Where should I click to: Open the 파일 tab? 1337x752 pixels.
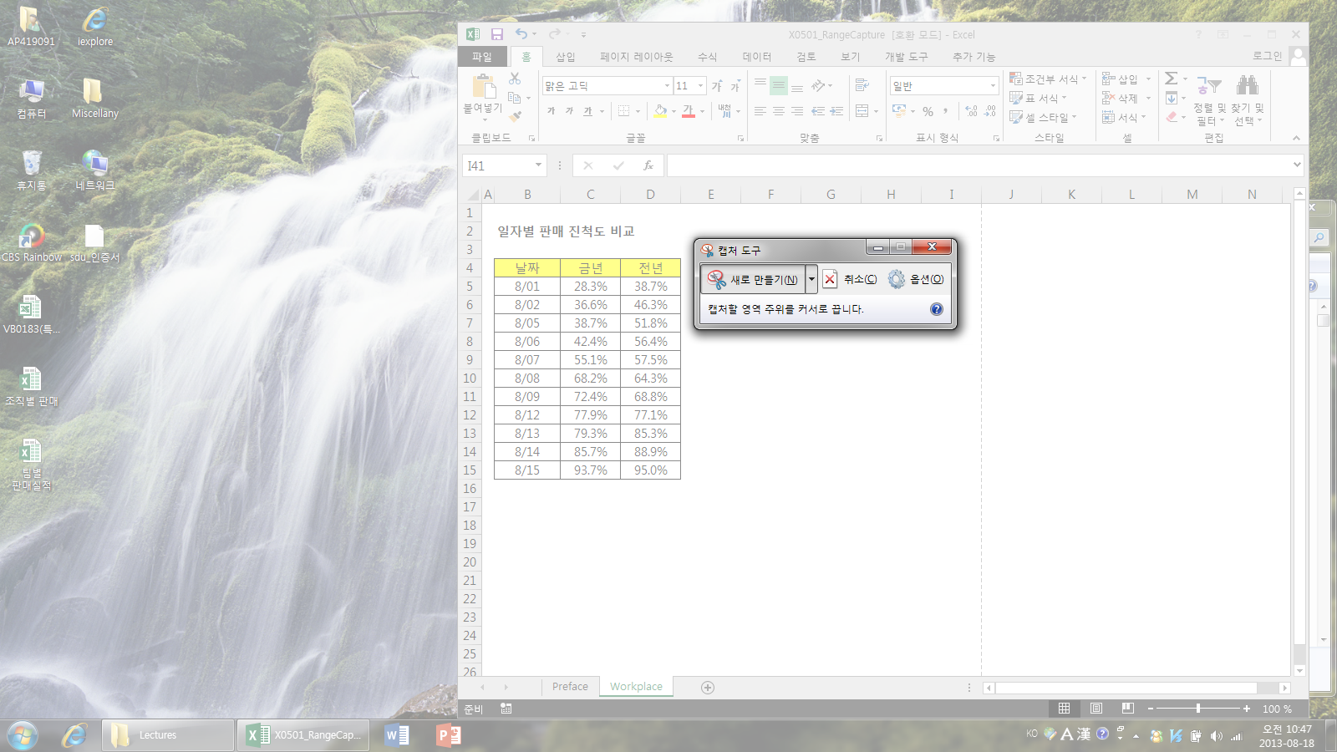point(482,57)
